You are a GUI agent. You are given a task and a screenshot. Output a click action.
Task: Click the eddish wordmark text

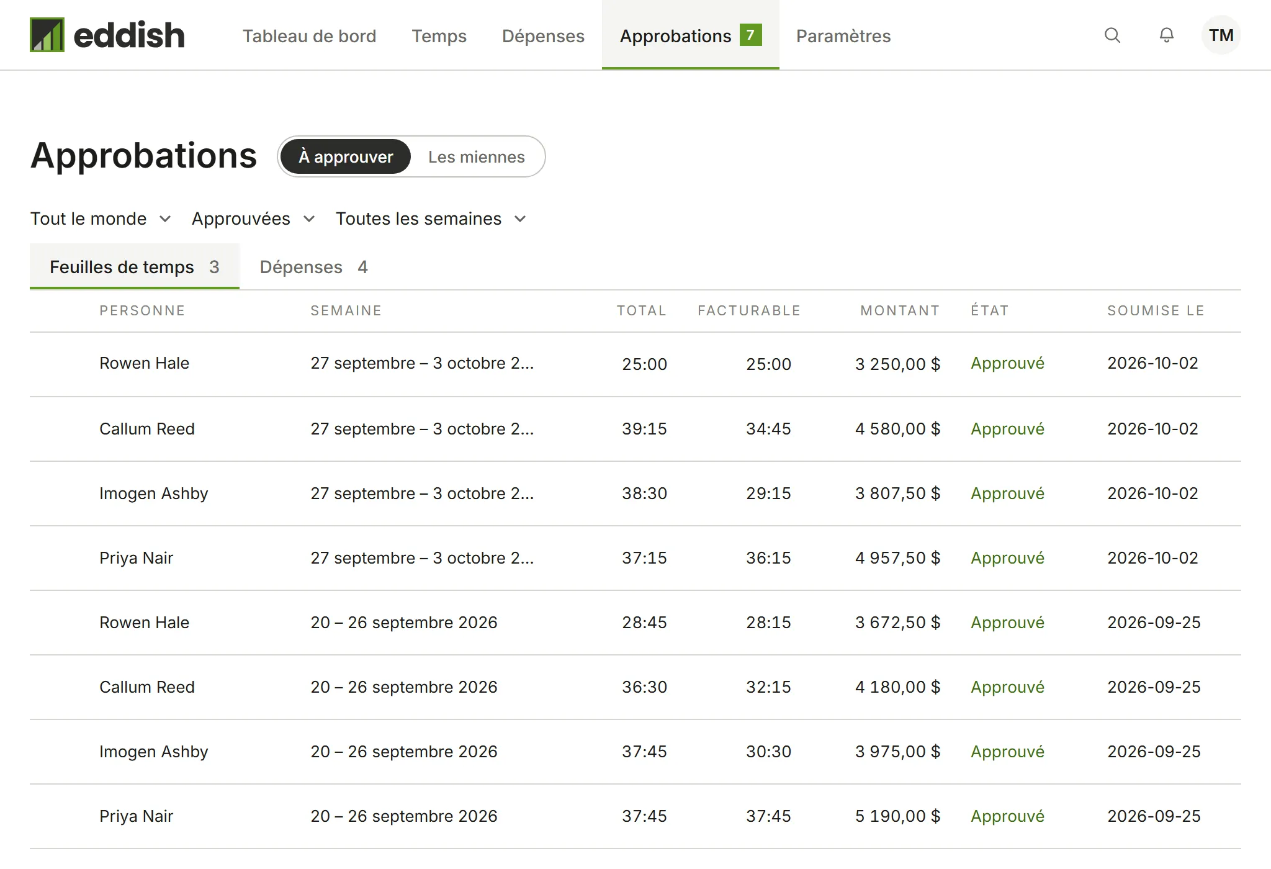129,35
